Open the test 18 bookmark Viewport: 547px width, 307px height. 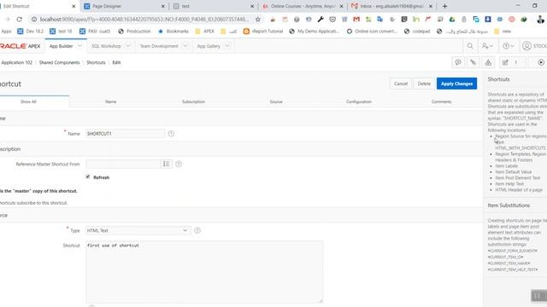coord(61,32)
